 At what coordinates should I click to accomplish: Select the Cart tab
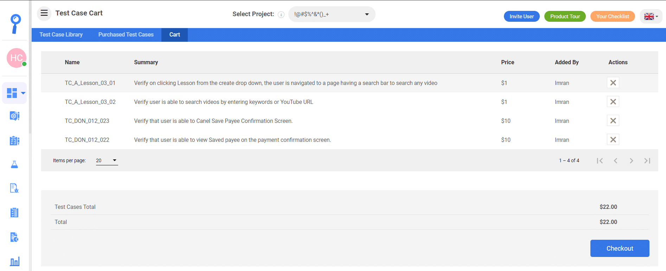174,35
